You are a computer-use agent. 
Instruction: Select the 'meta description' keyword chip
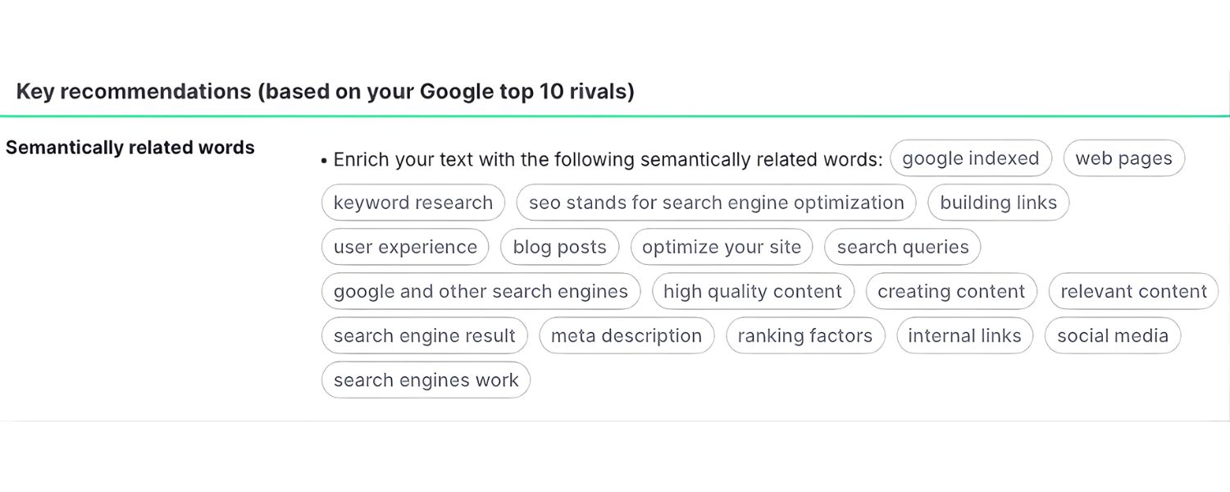pos(626,335)
